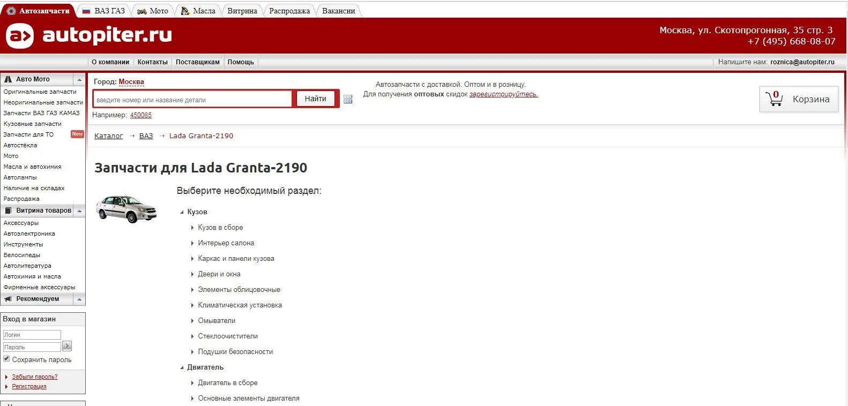
Task: Open Неоригинальные запчасти in sidebar
Action: tap(43, 103)
